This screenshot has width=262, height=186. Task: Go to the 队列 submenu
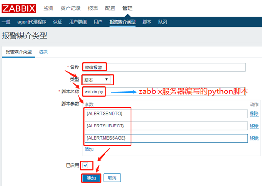pyautogui.click(x=163, y=22)
